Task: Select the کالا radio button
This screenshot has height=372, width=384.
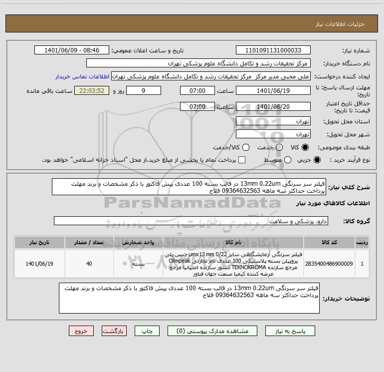Action: pyautogui.click(x=305, y=147)
